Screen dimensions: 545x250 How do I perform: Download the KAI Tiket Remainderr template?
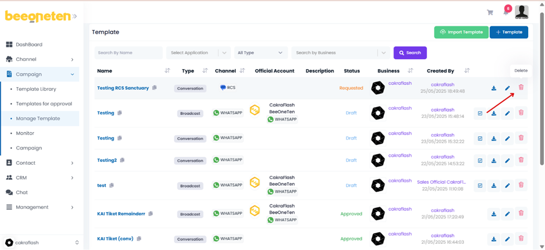494,214
